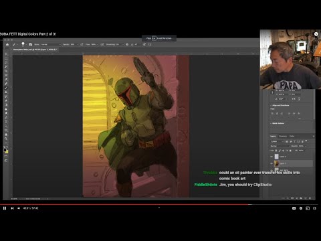
Task: Click the Watch Later clock icon
Action: (316, 34)
